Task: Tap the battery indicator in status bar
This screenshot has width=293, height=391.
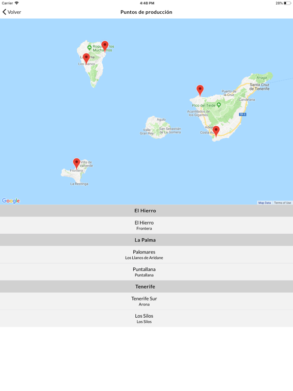Action: pyautogui.click(x=287, y=3)
